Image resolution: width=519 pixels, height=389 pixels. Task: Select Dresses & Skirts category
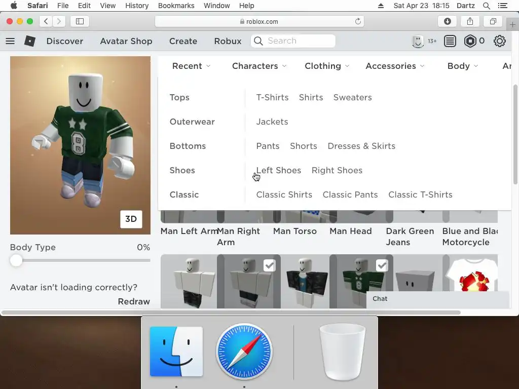361,146
